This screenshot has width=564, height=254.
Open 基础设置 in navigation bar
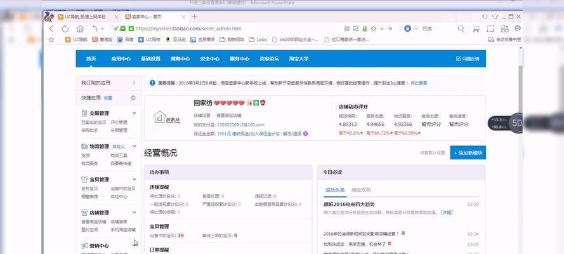click(150, 58)
